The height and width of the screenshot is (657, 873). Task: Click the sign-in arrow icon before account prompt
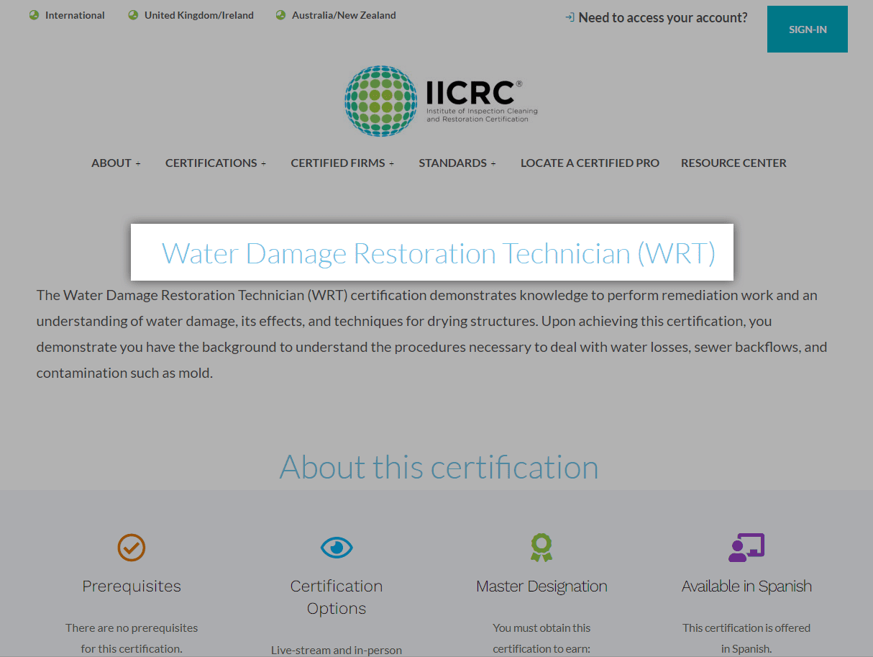click(570, 17)
